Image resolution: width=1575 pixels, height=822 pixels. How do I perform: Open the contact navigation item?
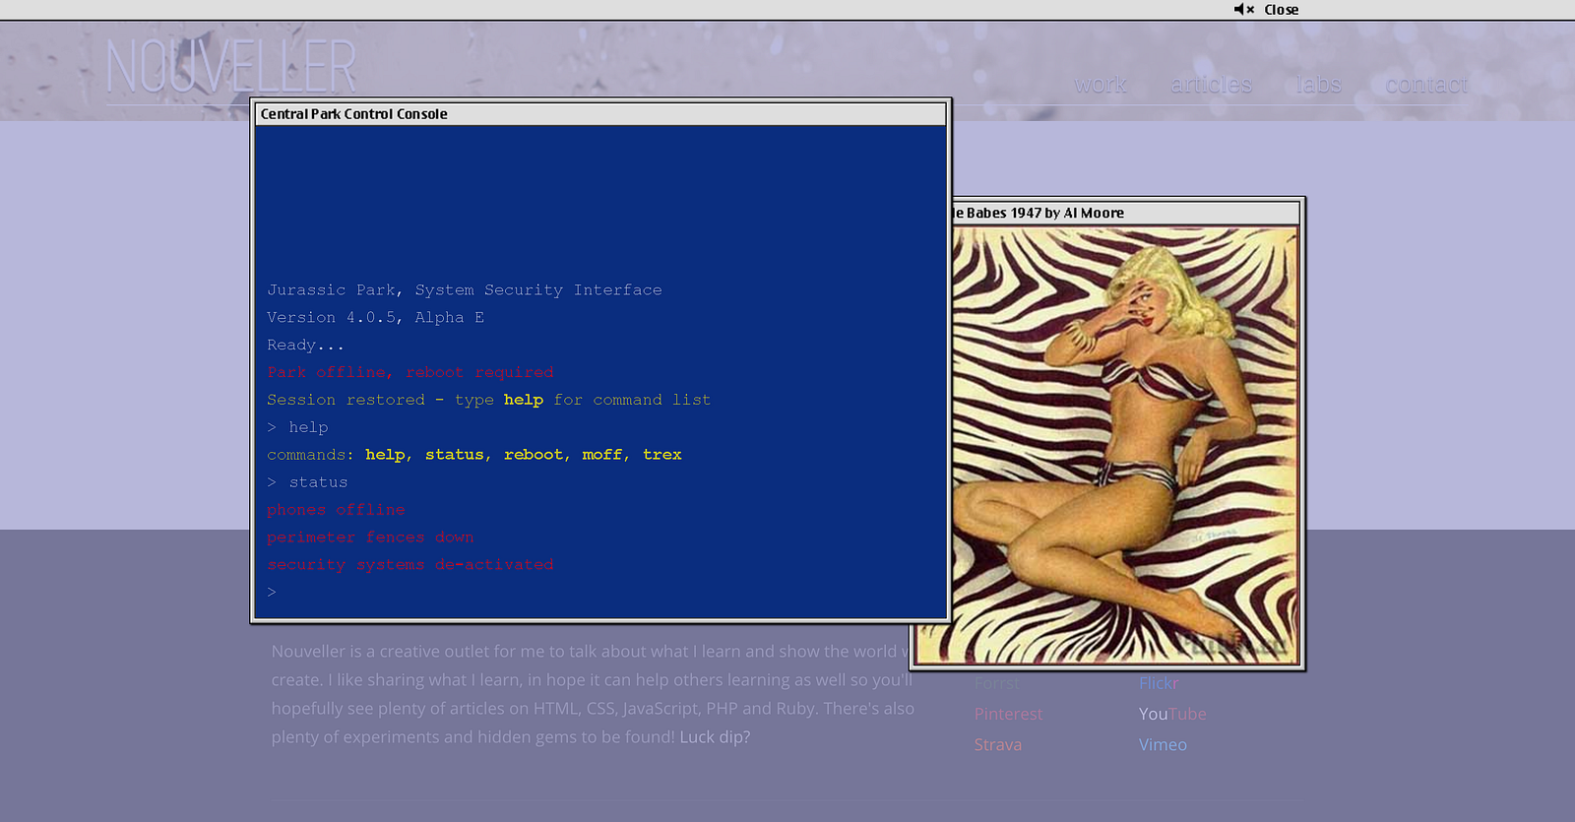coord(1426,85)
